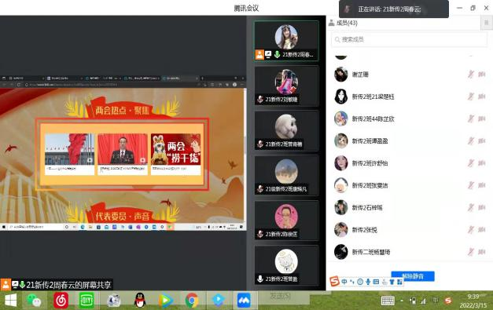The height and width of the screenshot is (310, 493).
Task: Open the member panel menu icon
Action: click(x=486, y=23)
